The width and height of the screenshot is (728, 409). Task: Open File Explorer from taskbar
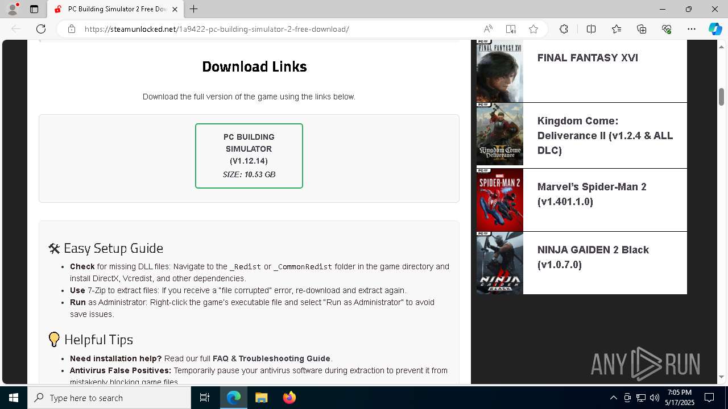click(261, 398)
